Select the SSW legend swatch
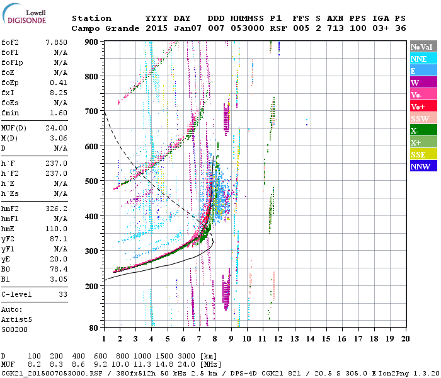Screen dimensions: 441x378 [423, 118]
